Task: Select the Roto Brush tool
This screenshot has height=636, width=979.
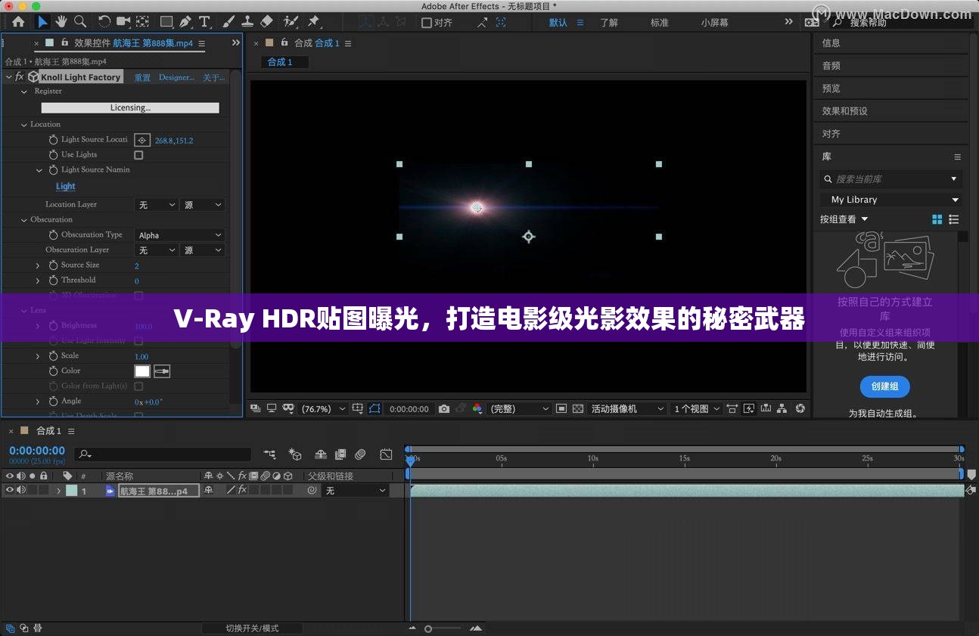Action: point(291,22)
